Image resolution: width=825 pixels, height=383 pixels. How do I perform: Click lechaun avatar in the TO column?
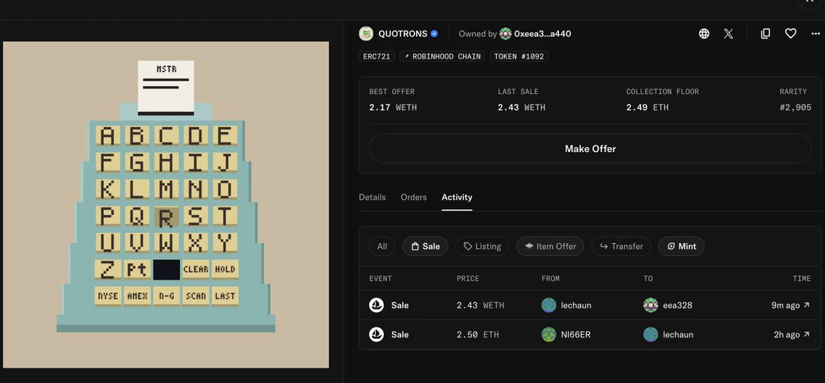[650, 334]
